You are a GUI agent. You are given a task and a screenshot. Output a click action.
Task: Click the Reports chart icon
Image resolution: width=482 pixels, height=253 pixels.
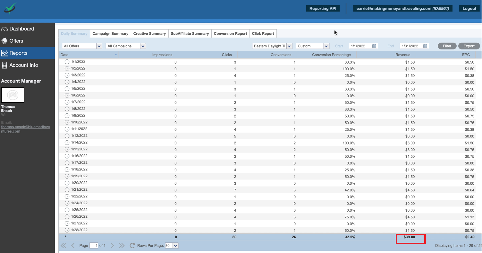[4, 53]
